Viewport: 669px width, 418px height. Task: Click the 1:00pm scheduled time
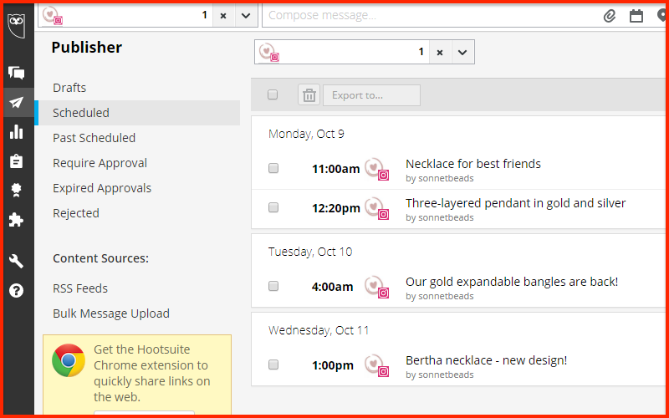click(x=332, y=365)
